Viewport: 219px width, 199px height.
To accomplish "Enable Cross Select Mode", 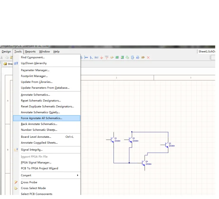I will point(47,188).
